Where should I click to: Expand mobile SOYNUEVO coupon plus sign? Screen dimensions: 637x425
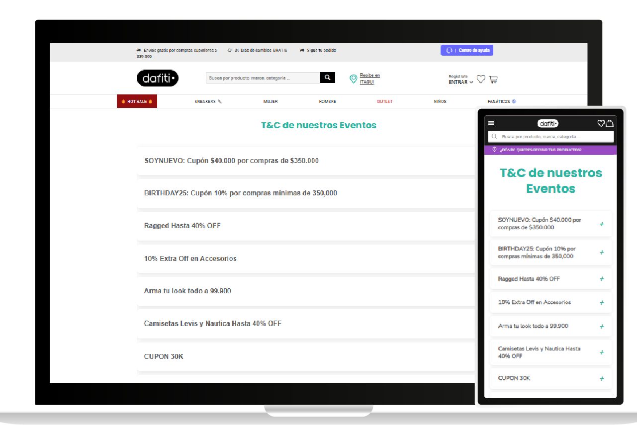[x=602, y=224]
